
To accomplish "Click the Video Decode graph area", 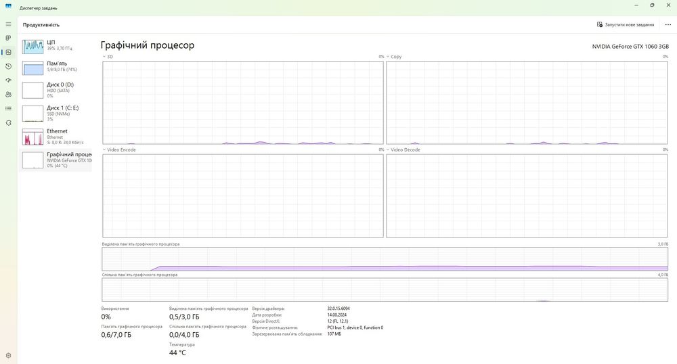I will pyautogui.click(x=527, y=196).
